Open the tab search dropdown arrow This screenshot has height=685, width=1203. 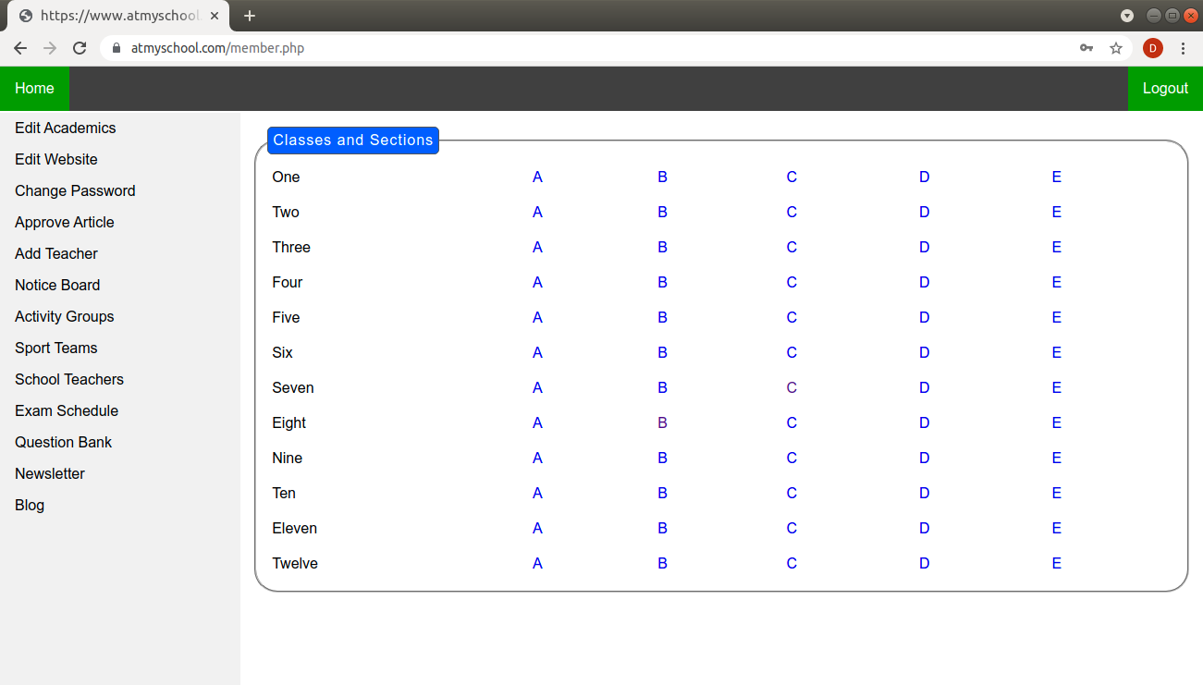pos(1127,16)
